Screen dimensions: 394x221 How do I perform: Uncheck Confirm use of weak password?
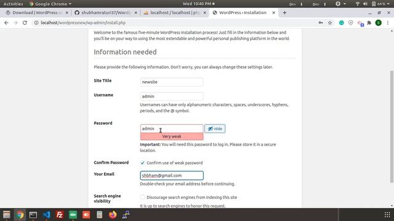click(142, 163)
